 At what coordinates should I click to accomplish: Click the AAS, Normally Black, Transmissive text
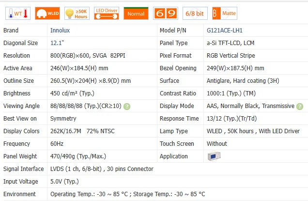click(250, 106)
